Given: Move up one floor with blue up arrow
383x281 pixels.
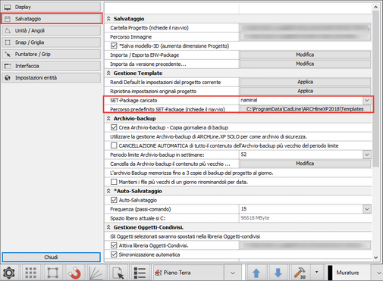Looking at the screenshot, I should 256,273.
